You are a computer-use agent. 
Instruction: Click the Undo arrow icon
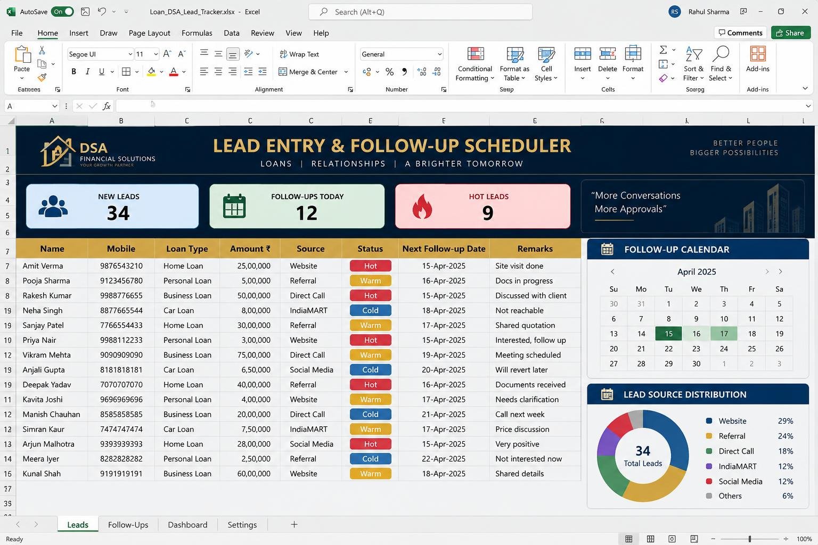point(102,11)
